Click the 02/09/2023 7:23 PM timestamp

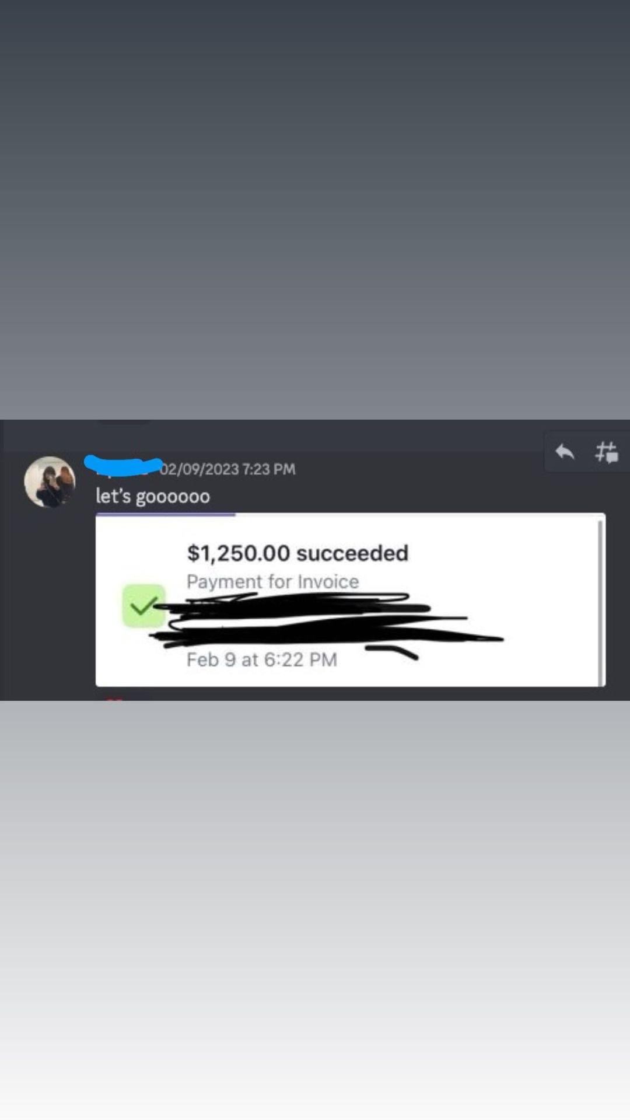click(x=228, y=469)
